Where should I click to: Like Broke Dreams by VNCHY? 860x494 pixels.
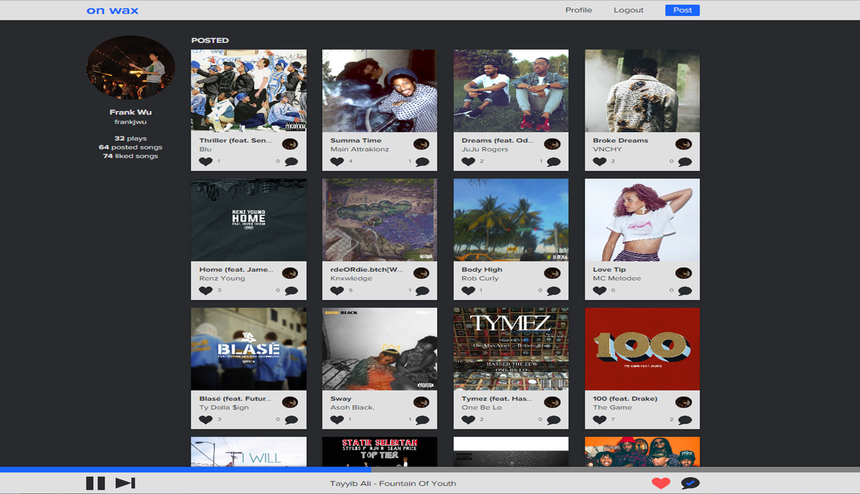click(600, 162)
